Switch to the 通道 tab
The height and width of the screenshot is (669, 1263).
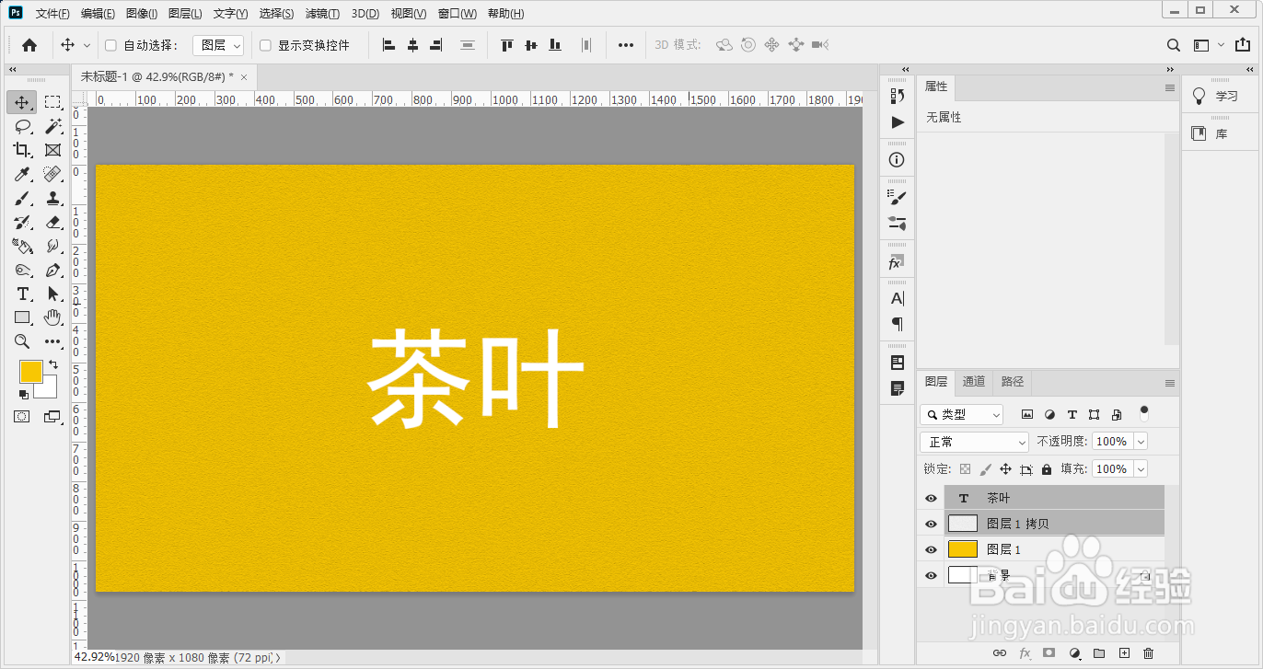coord(974,382)
